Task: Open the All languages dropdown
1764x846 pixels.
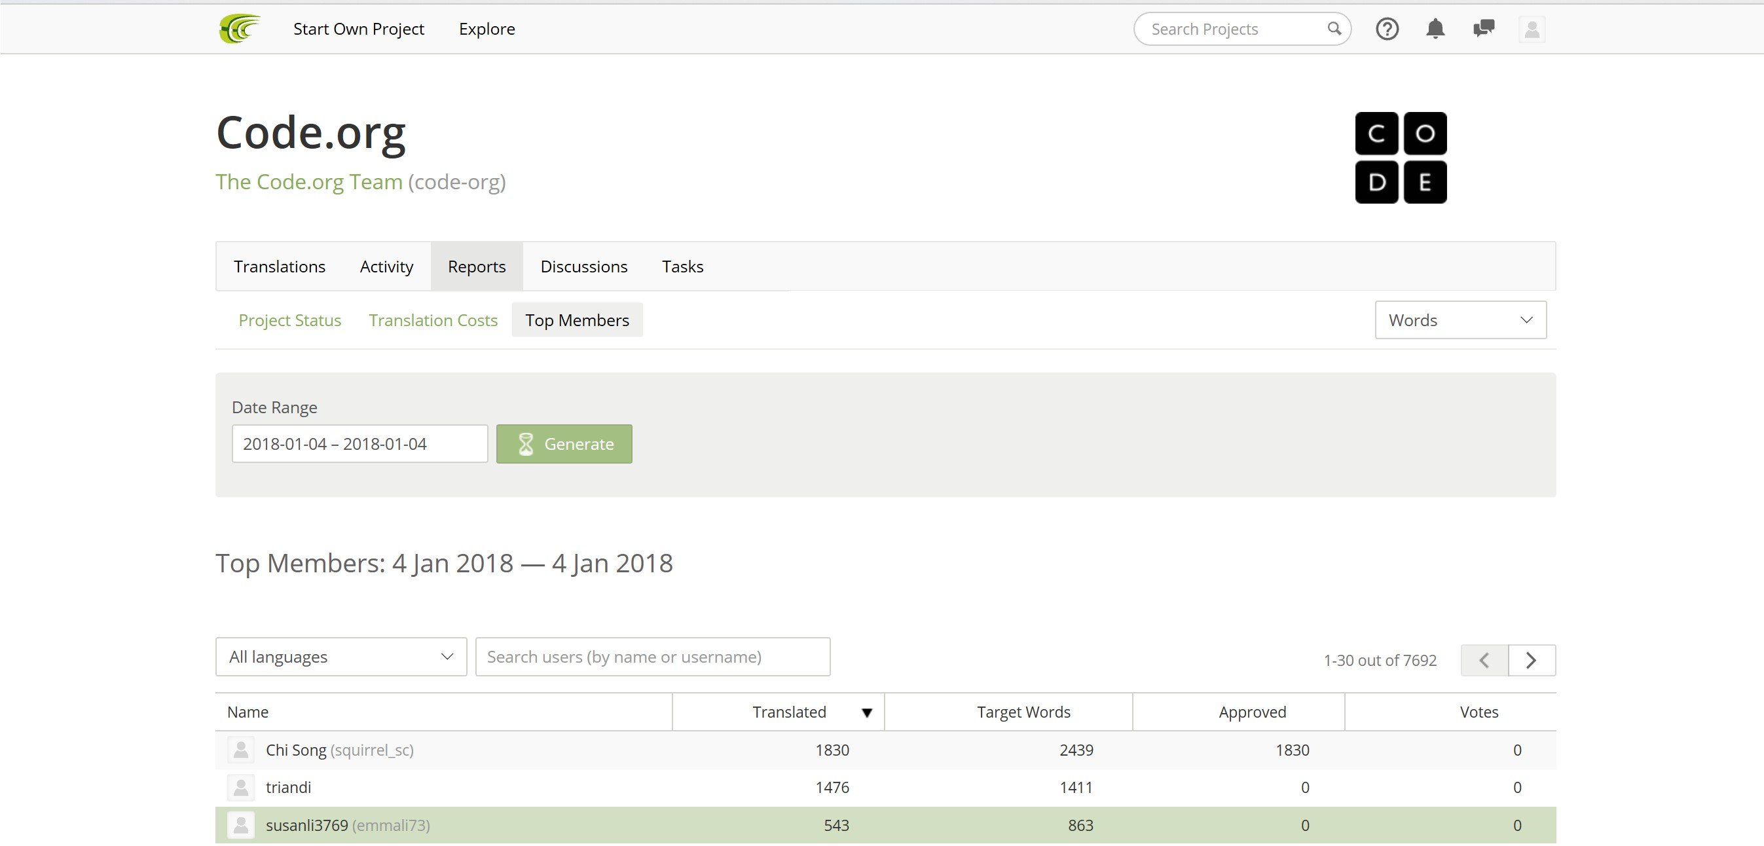Action: [341, 657]
